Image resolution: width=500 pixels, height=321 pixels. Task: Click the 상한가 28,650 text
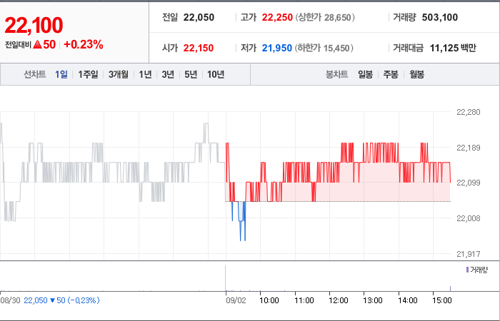(x=325, y=17)
